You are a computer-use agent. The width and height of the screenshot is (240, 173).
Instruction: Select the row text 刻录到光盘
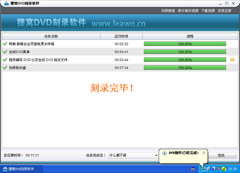18,68
